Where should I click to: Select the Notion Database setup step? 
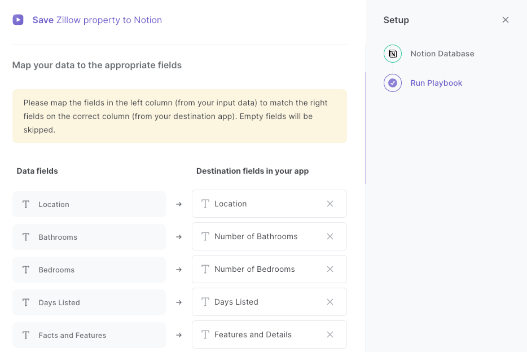click(442, 53)
